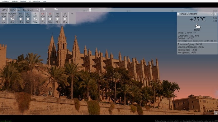Click the sun icon on the timeline
This screenshot has height=122, width=218.
click(44, 9)
